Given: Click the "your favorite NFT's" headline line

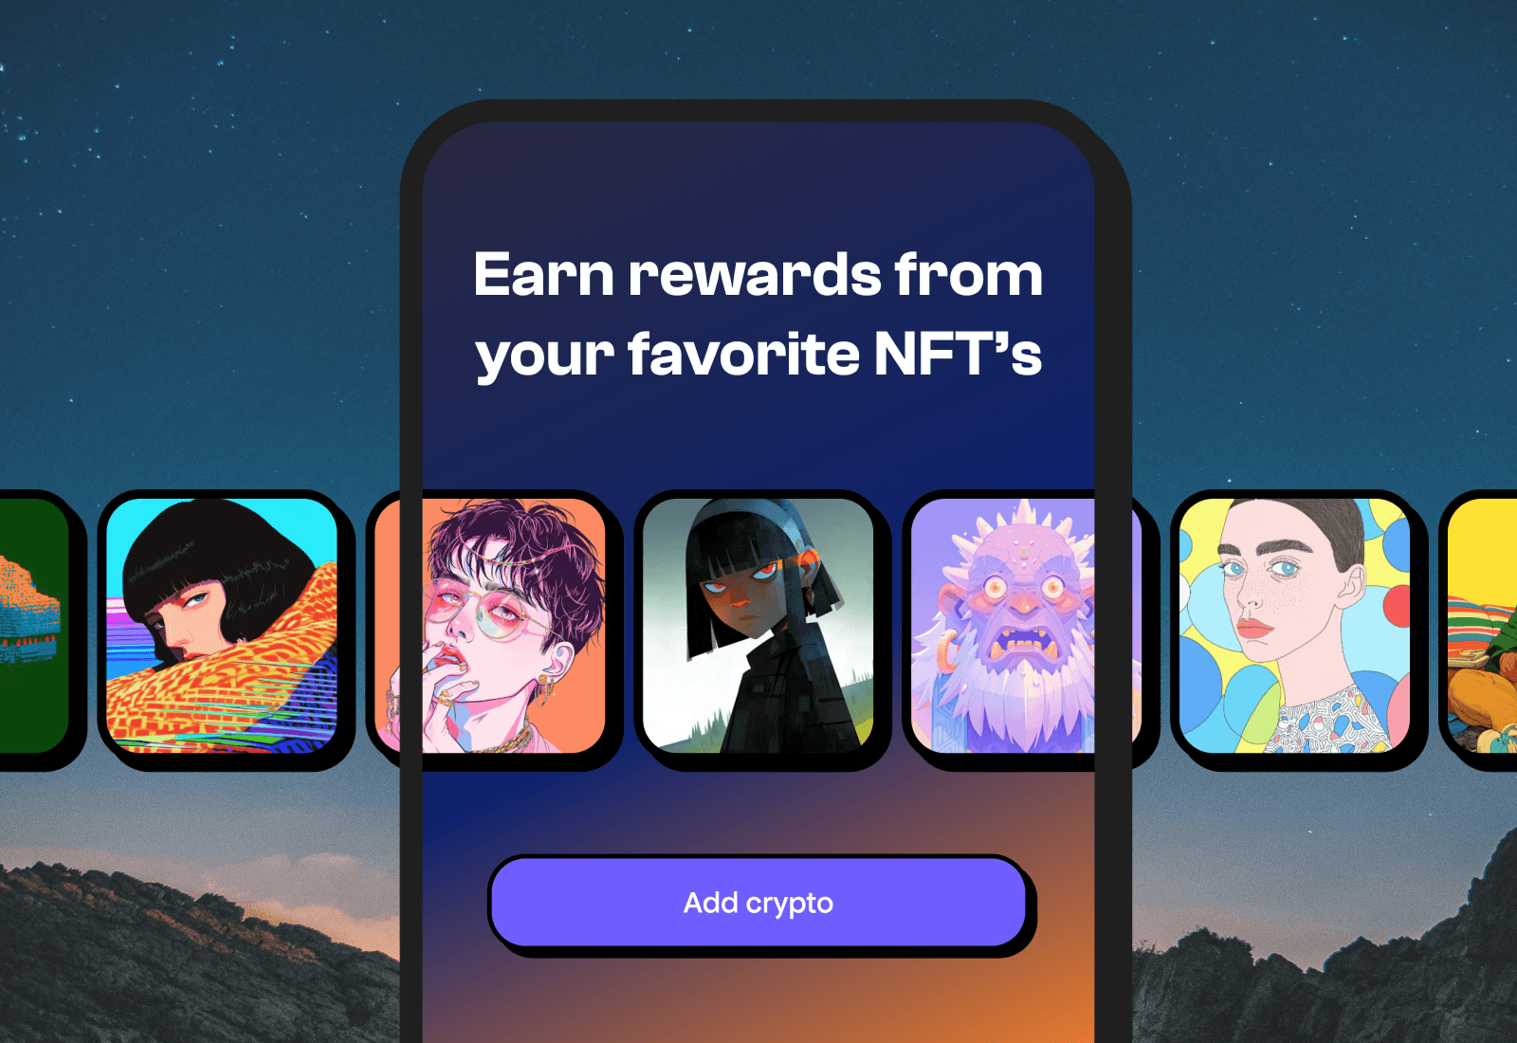Looking at the screenshot, I should [758, 355].
